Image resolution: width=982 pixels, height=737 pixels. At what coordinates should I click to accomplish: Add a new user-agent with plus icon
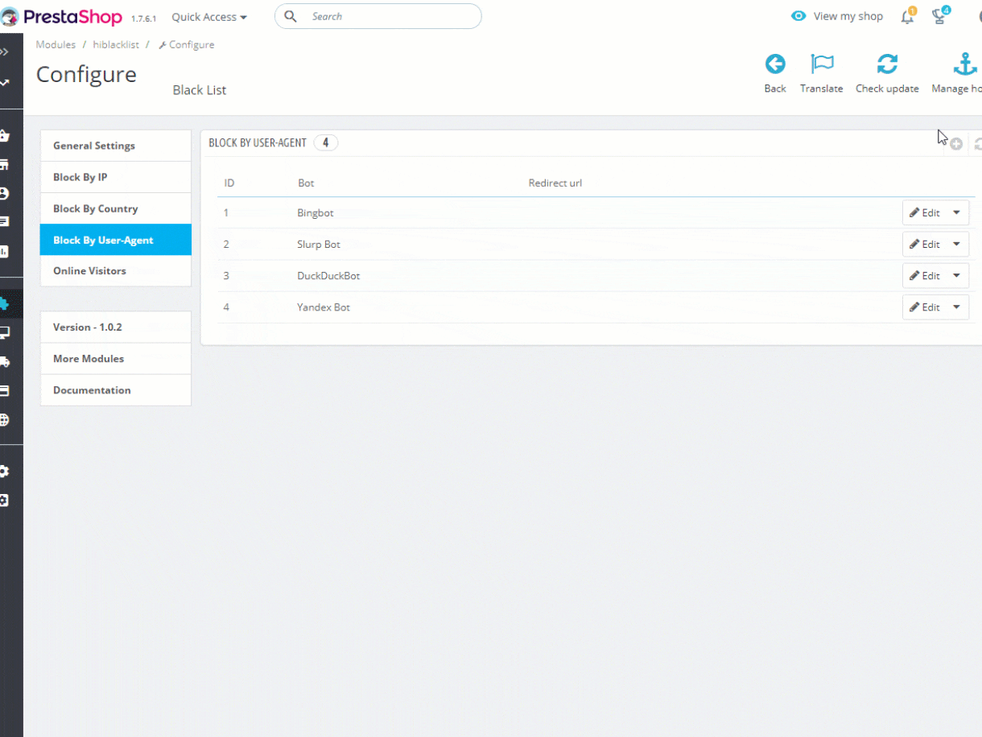(x=956, y=144)
